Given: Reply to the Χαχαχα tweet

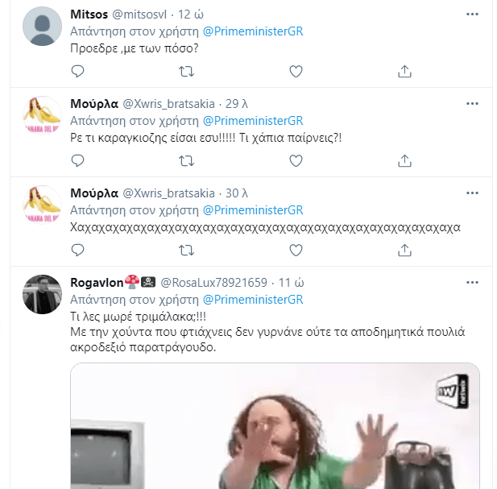Looking at the screenshot, I should click(77, 250).
